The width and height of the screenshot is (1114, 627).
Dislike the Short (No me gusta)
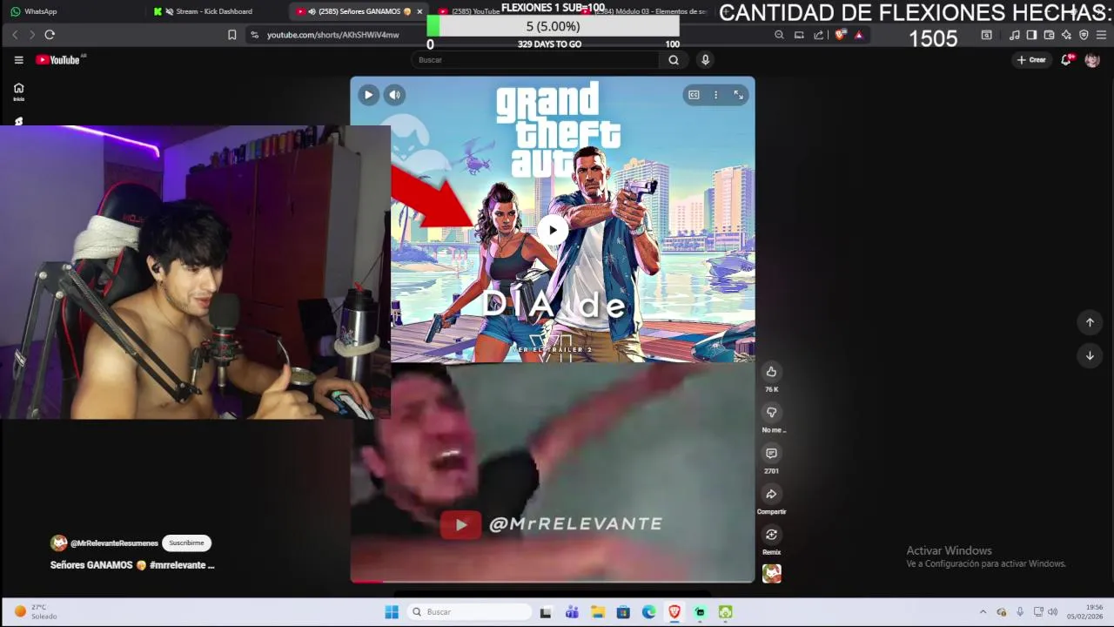(771, 413)
